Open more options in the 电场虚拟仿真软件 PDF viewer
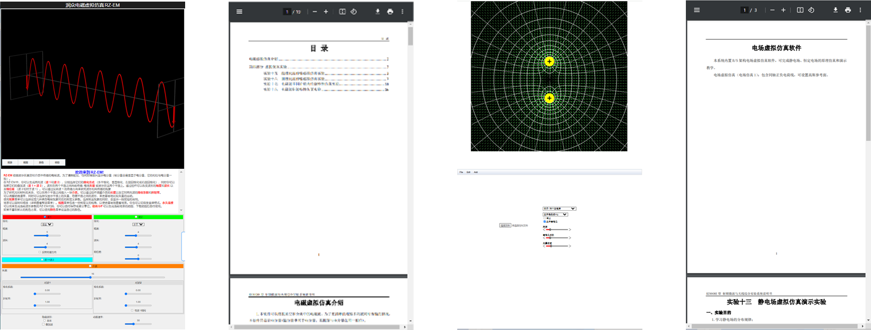Screen dimensions: 871x330 point(860,10)
